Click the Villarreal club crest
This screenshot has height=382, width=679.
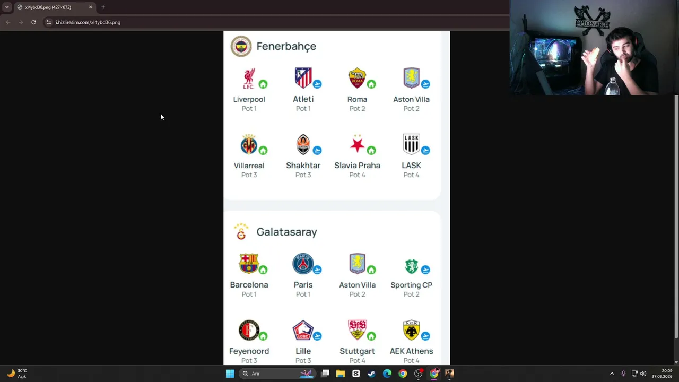click(249, 144)
